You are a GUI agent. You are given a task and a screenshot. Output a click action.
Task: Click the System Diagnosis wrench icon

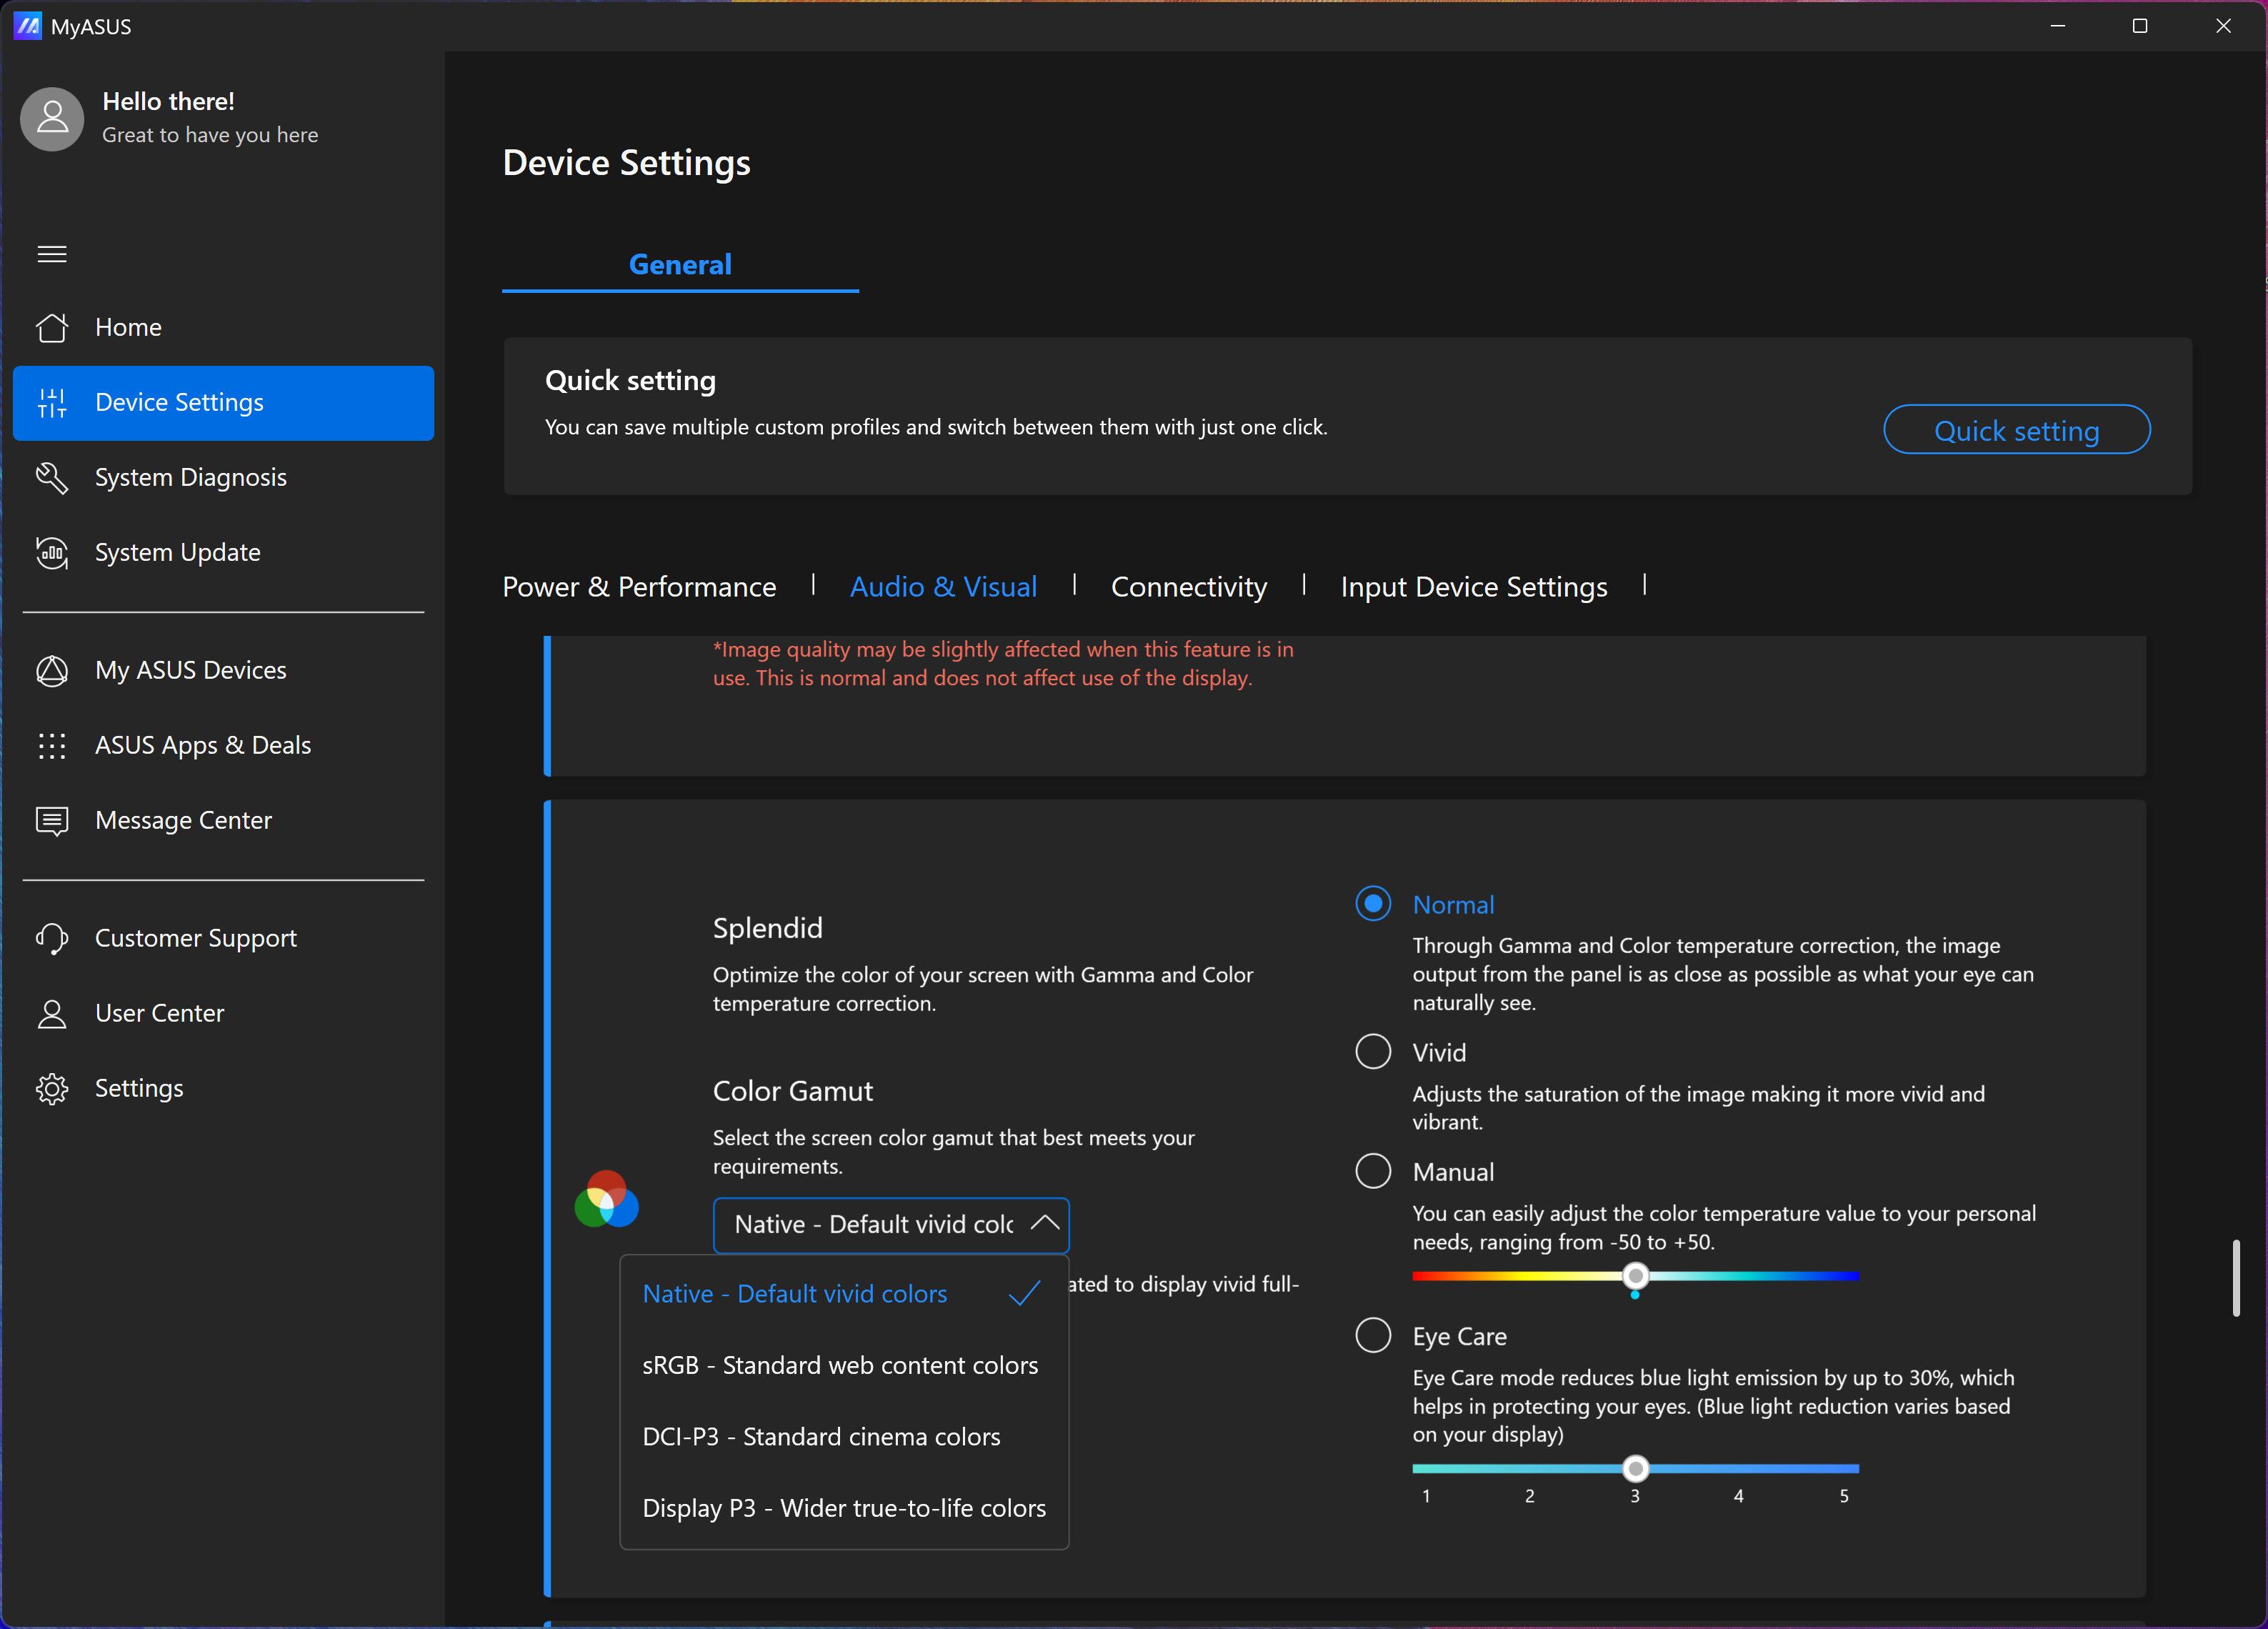(x=52, y=477)
